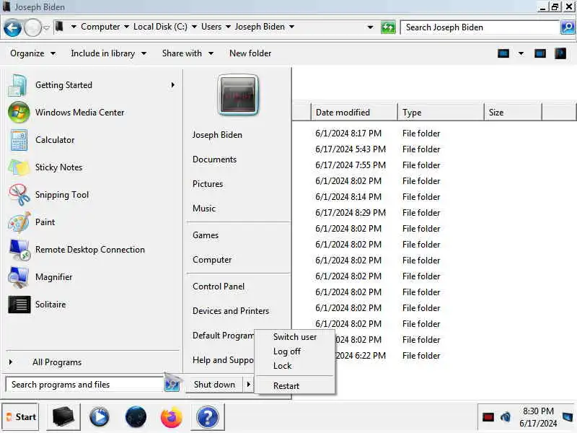
Task: Select Switch user from power menu
Action: 295,337
